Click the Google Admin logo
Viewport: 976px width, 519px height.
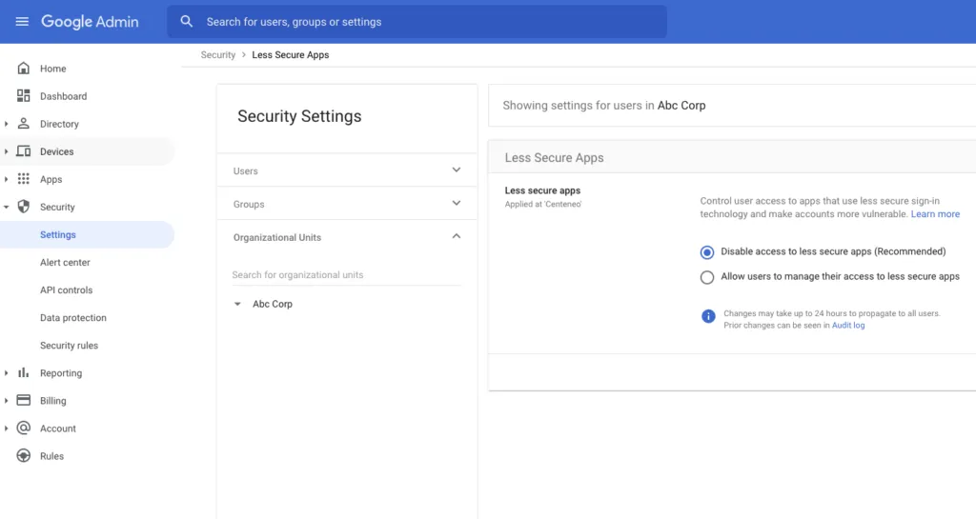tap(90, 22)
